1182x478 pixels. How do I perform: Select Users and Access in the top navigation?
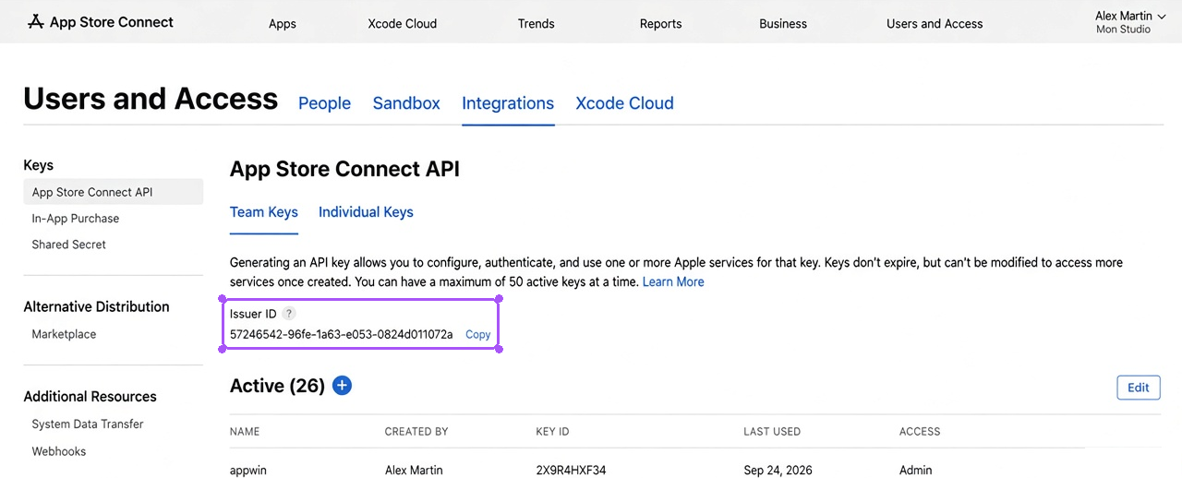pyautogui.click(x=935, y=24)
